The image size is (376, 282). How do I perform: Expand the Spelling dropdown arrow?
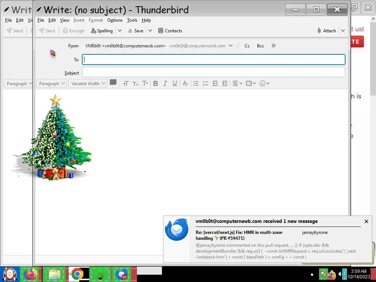120,31
